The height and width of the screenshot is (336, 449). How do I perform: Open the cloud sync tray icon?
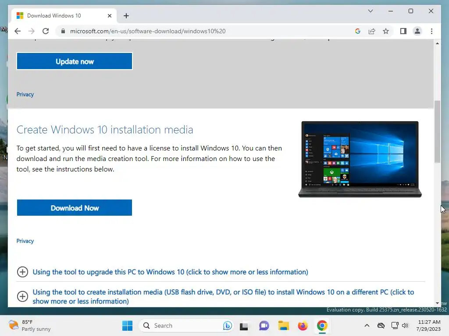coord(381,325)
